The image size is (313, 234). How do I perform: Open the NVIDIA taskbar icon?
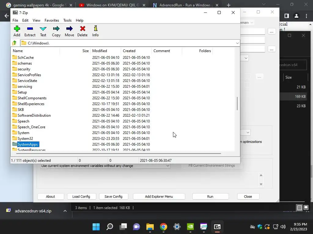point(190,227)
